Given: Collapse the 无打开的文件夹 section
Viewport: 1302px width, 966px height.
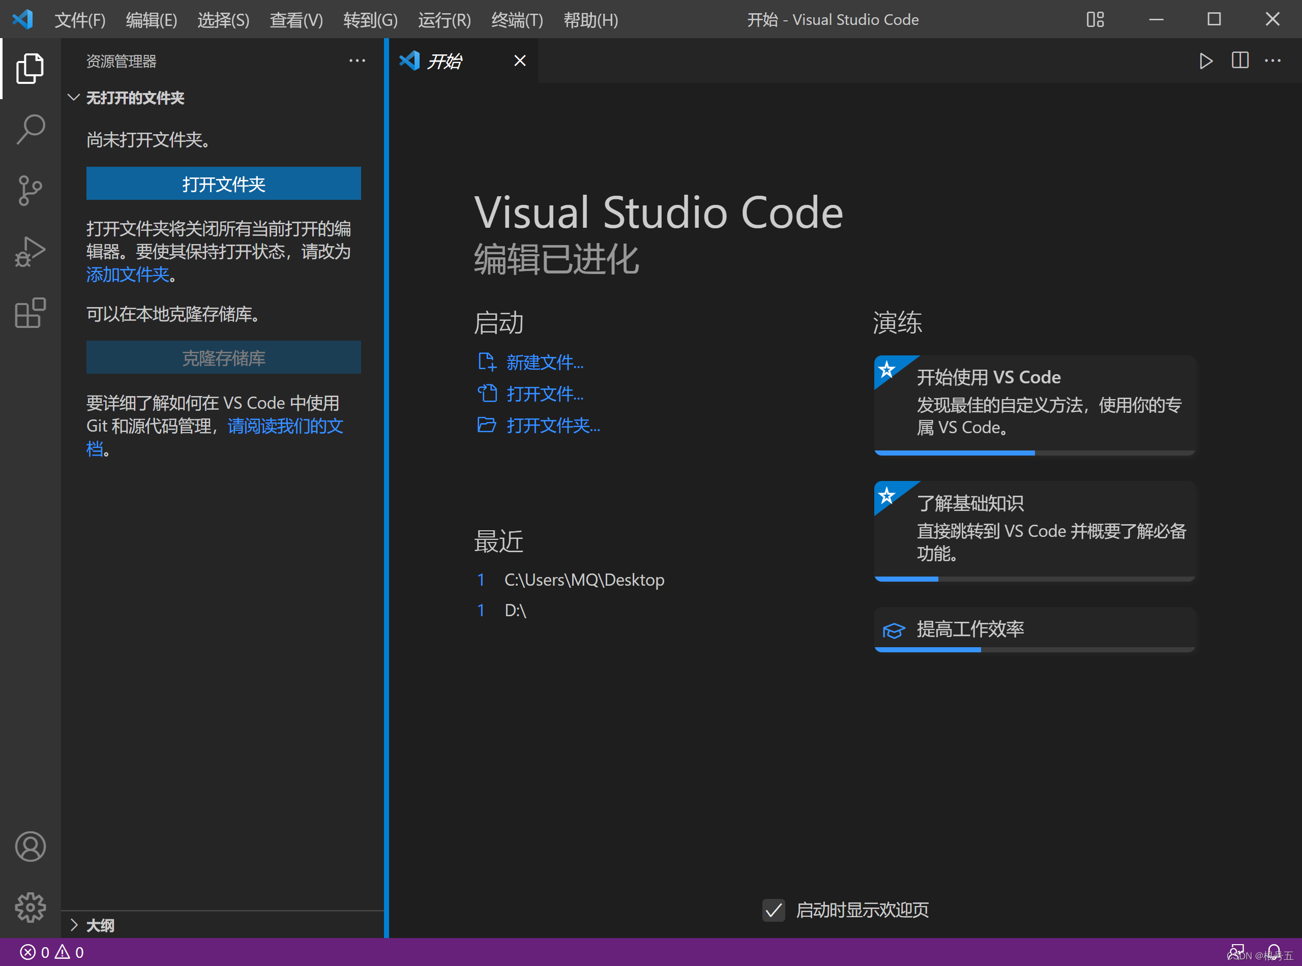Looking at the screenshot, I should [x=74, y=98].
